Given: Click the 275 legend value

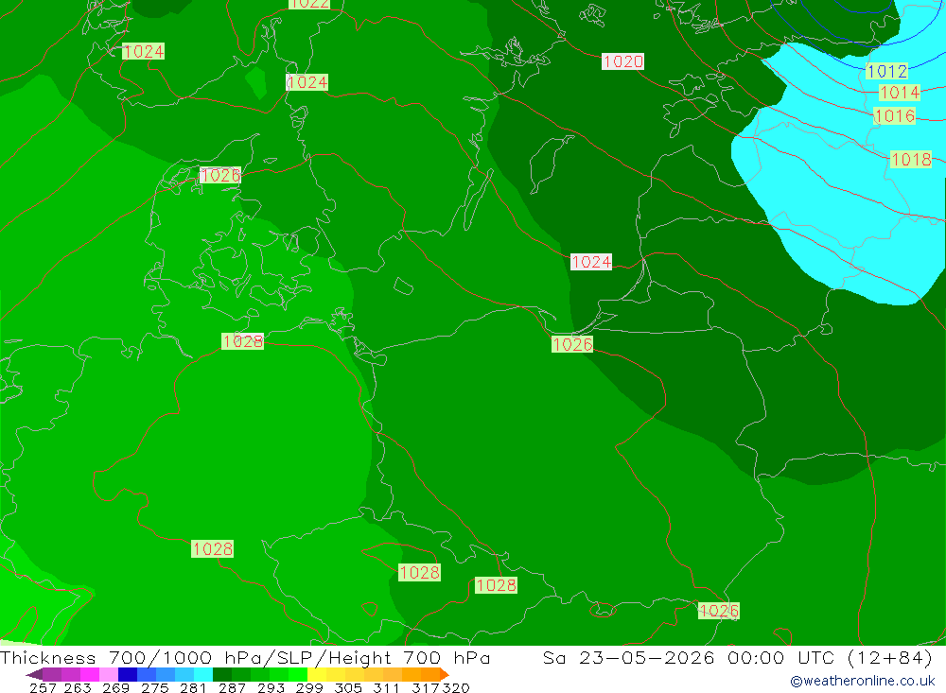Looking at the screenshot, I should pyautogui.click(x=154, y=687).
